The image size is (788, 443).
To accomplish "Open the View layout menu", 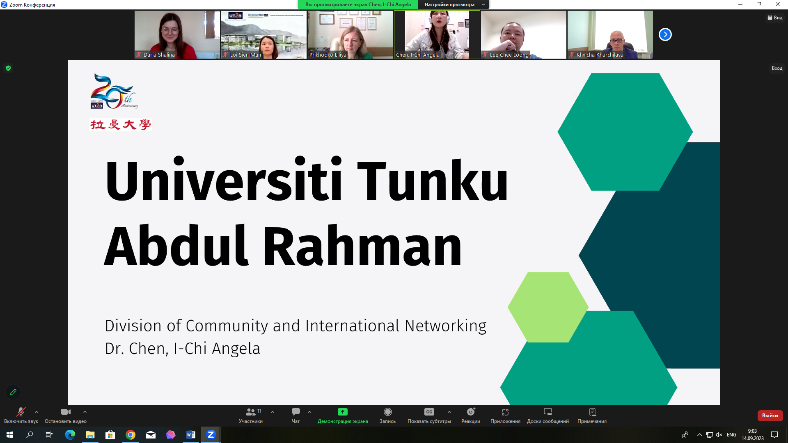I will 775,18.
